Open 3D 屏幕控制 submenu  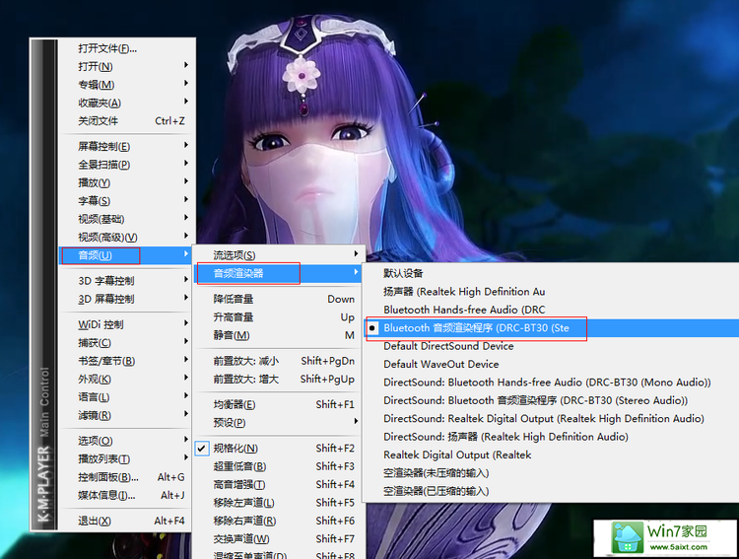point(126,299)
